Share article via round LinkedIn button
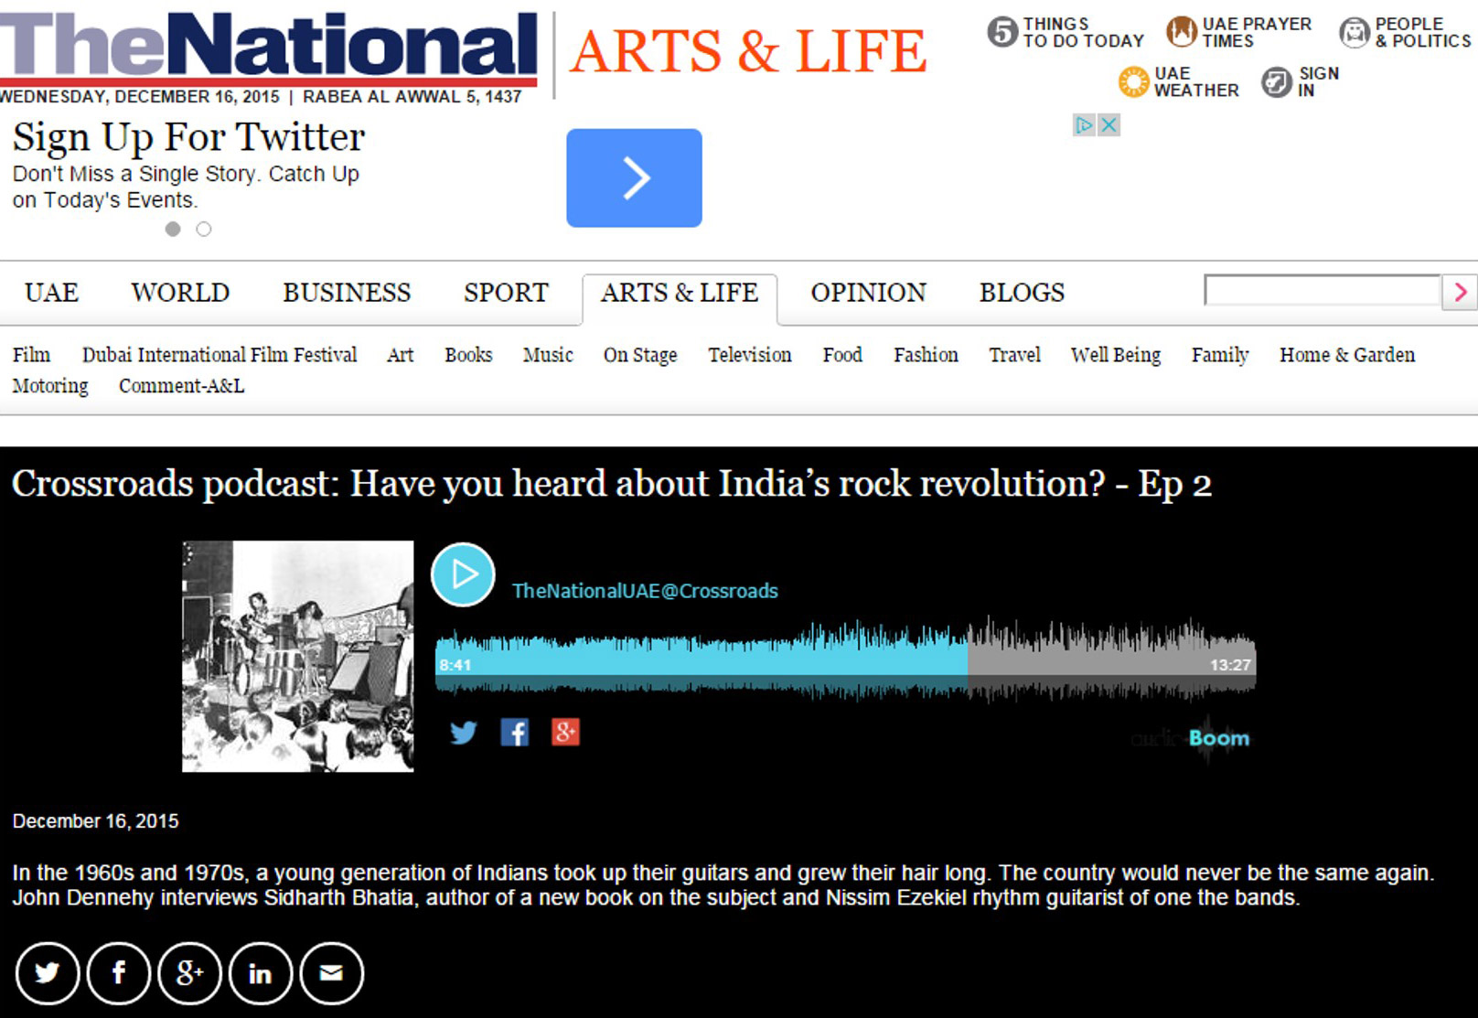The height and width of the screenshot is (1018, 1478). click(x=260, y=973)
